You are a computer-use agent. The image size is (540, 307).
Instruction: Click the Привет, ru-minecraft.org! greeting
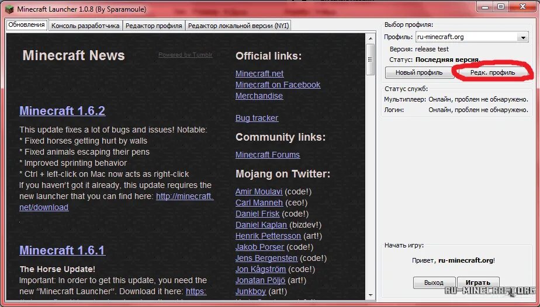click(454, 260)
